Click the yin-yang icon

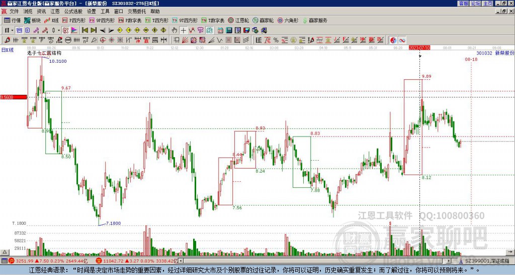393,40
